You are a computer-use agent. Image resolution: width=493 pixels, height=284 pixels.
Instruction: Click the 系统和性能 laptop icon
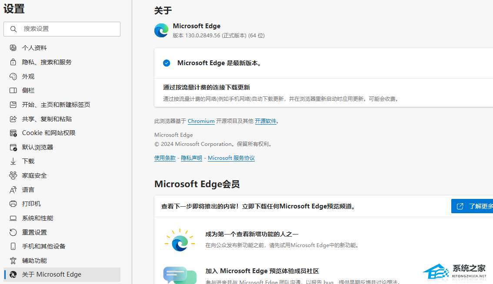tap(13, 218)
